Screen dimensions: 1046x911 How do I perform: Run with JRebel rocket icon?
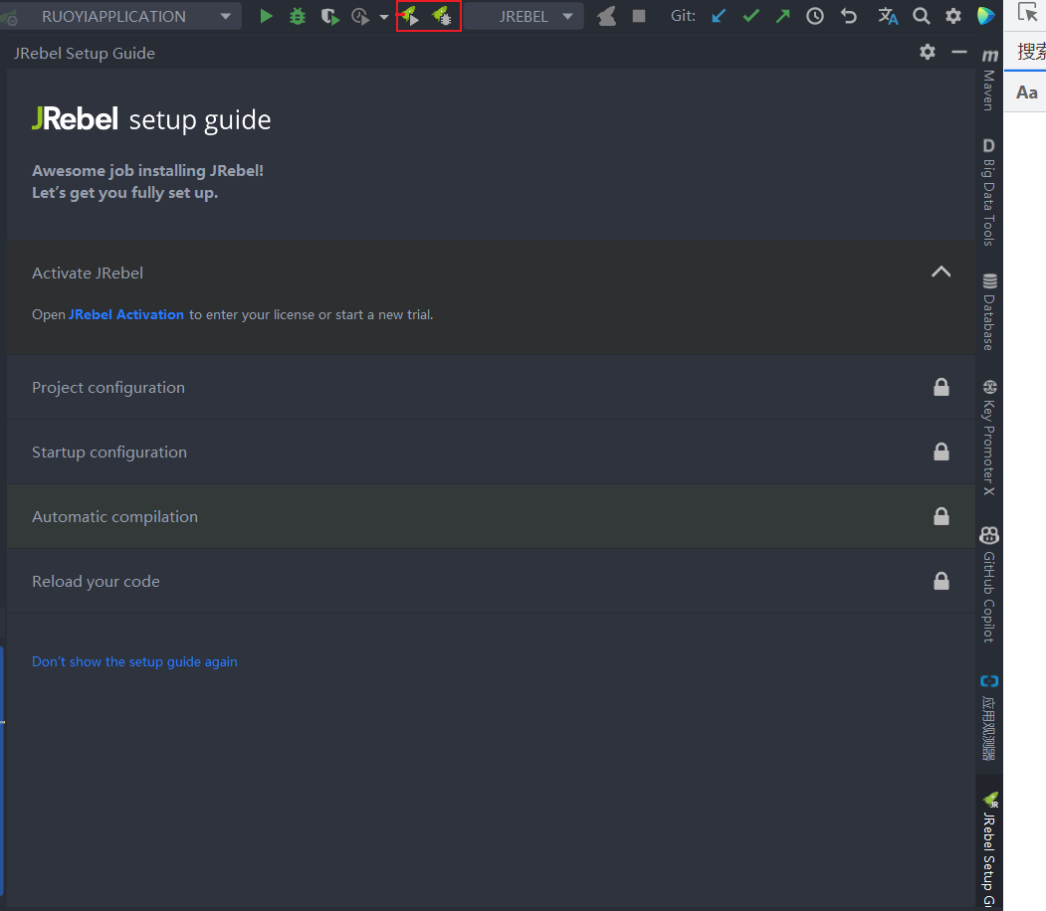pyautogui.click(x=410, y=16)
